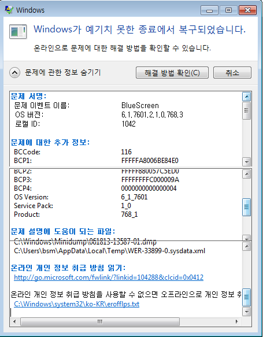The height and width of the screenshot is (337, 263).
Task: Click the horizontal scrollbar thumb
Action: (99, 322)
